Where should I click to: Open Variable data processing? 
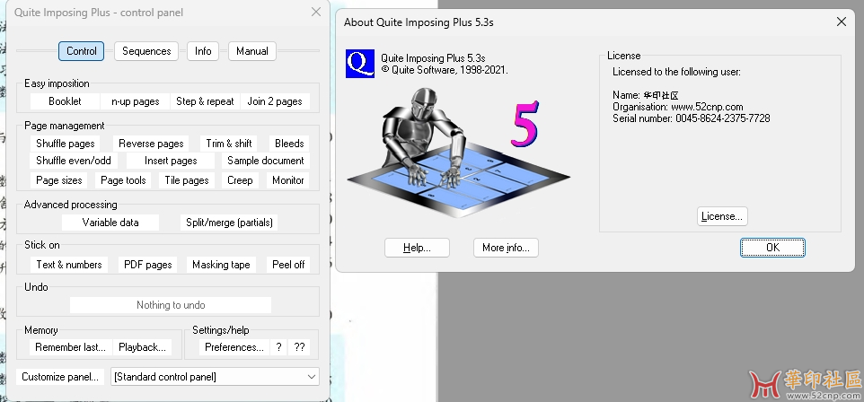pos(110,223)
